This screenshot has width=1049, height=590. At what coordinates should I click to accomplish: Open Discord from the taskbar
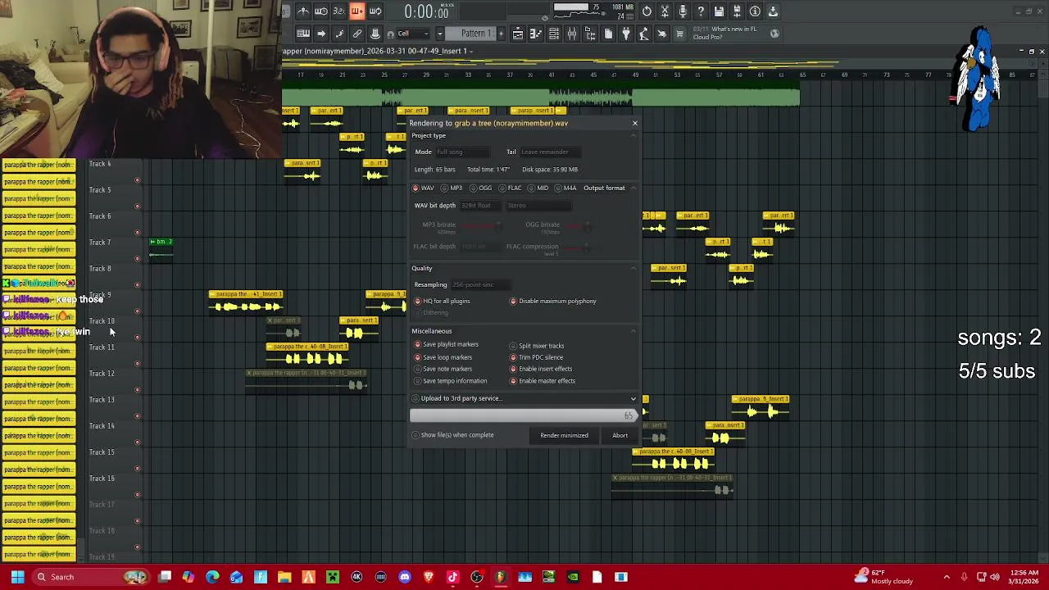tap(405, 577)
